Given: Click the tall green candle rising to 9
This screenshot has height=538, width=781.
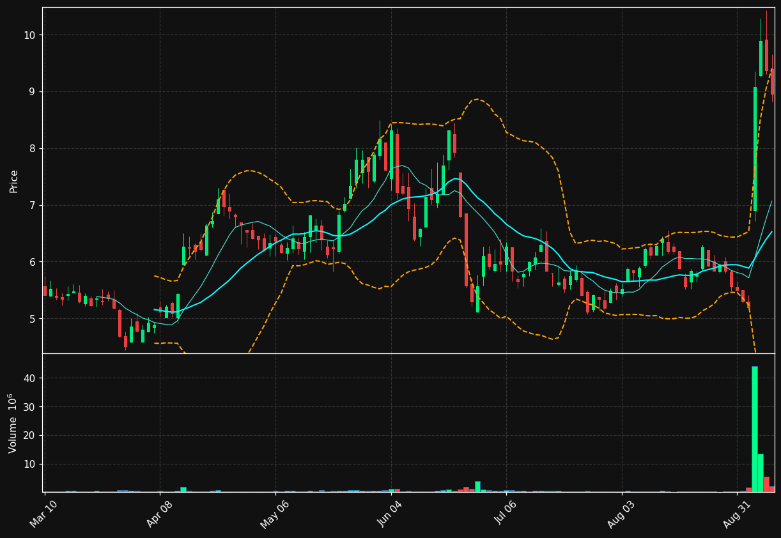Looking at the screenshot, I should pyautogui.click(x=755, y=149).
